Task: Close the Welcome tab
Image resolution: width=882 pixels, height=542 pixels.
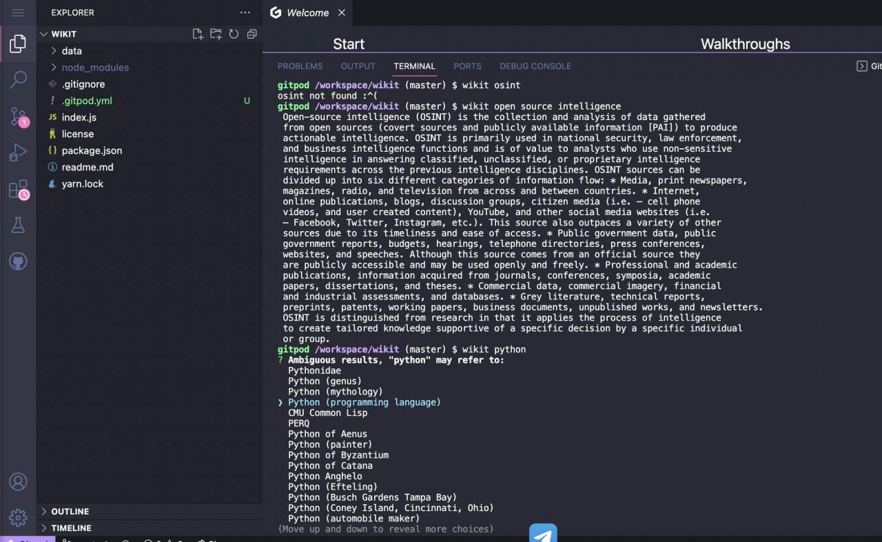Action: coord(342,12)
